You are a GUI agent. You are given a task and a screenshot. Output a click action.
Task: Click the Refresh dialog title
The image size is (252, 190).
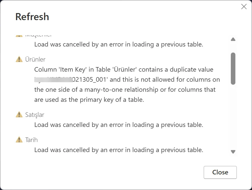tap(32, 17)
